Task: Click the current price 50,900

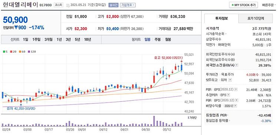Action: pos(15,20)
